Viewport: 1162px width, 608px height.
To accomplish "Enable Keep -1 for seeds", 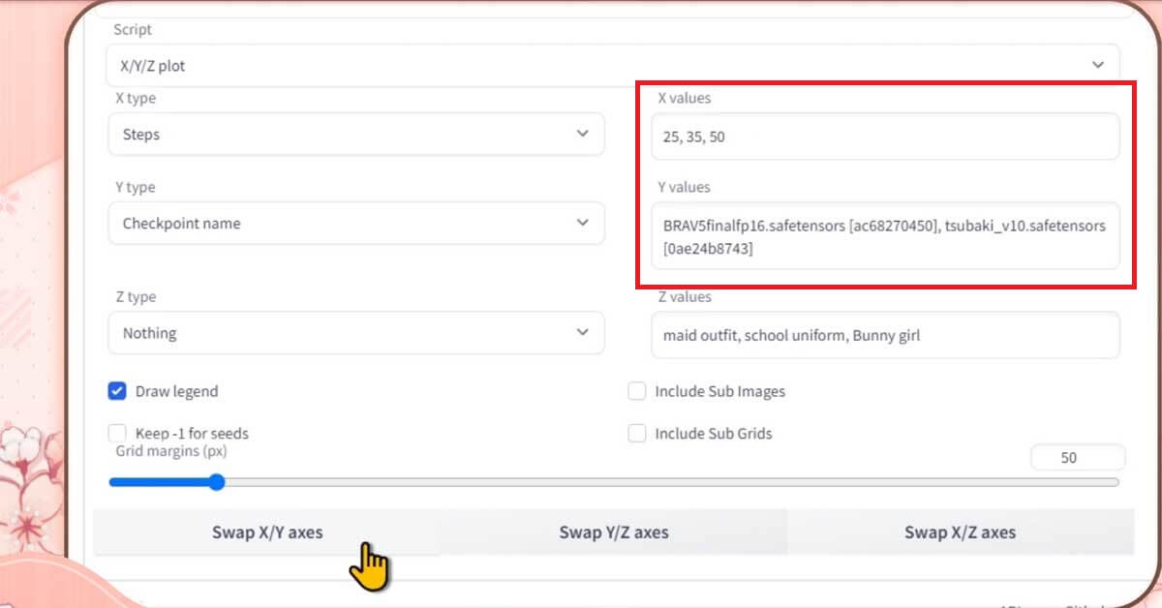I will point(117,433).
